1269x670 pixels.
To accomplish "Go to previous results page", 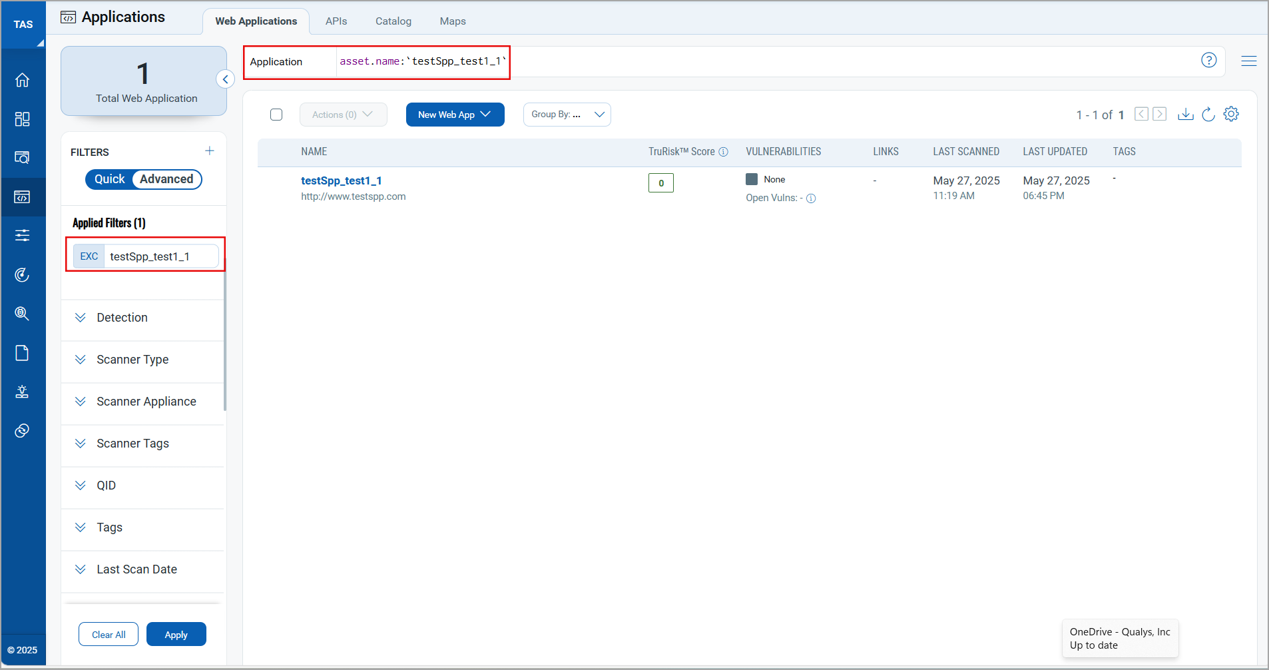I will 1141,114.
